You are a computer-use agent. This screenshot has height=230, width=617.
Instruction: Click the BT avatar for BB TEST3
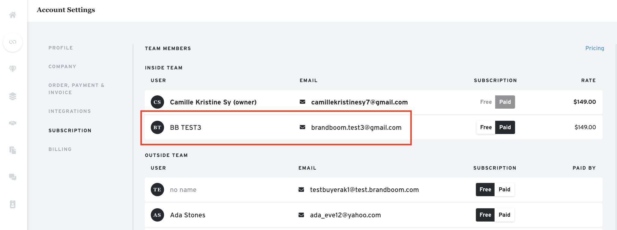pyautogui.click(x=157, y=127)
